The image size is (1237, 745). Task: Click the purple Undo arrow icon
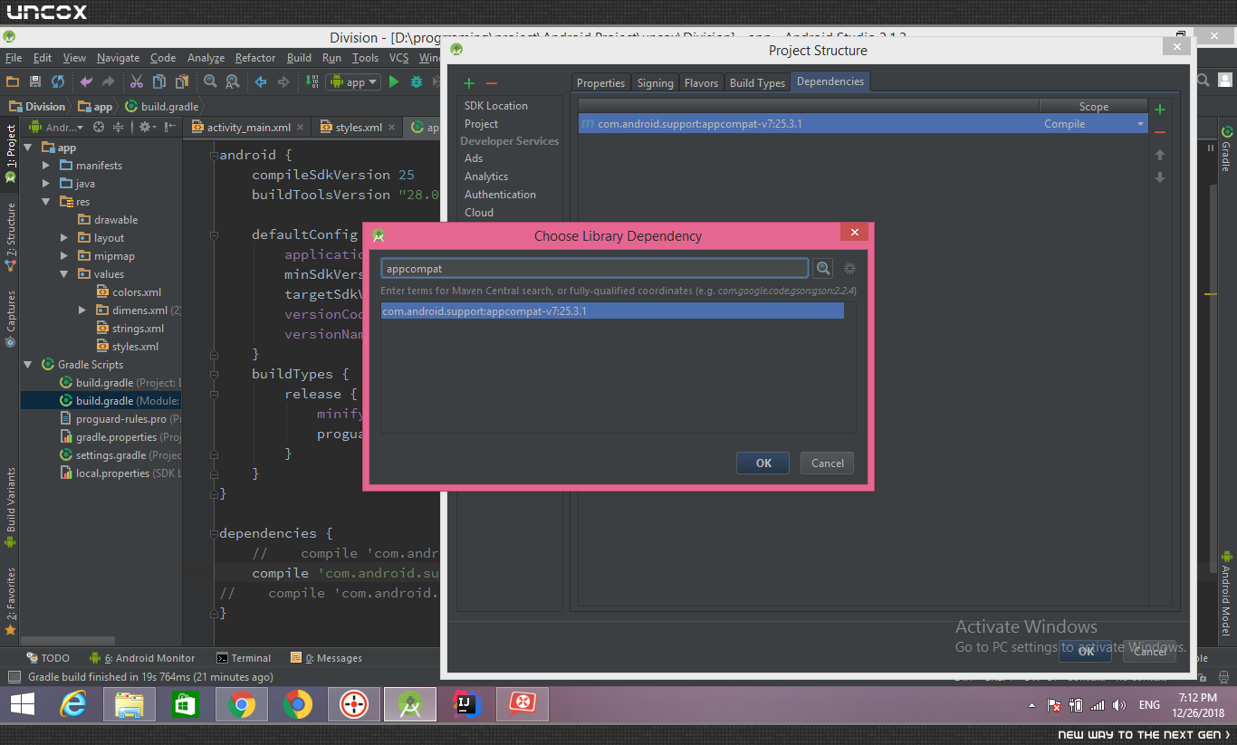[x=86, y=81]
